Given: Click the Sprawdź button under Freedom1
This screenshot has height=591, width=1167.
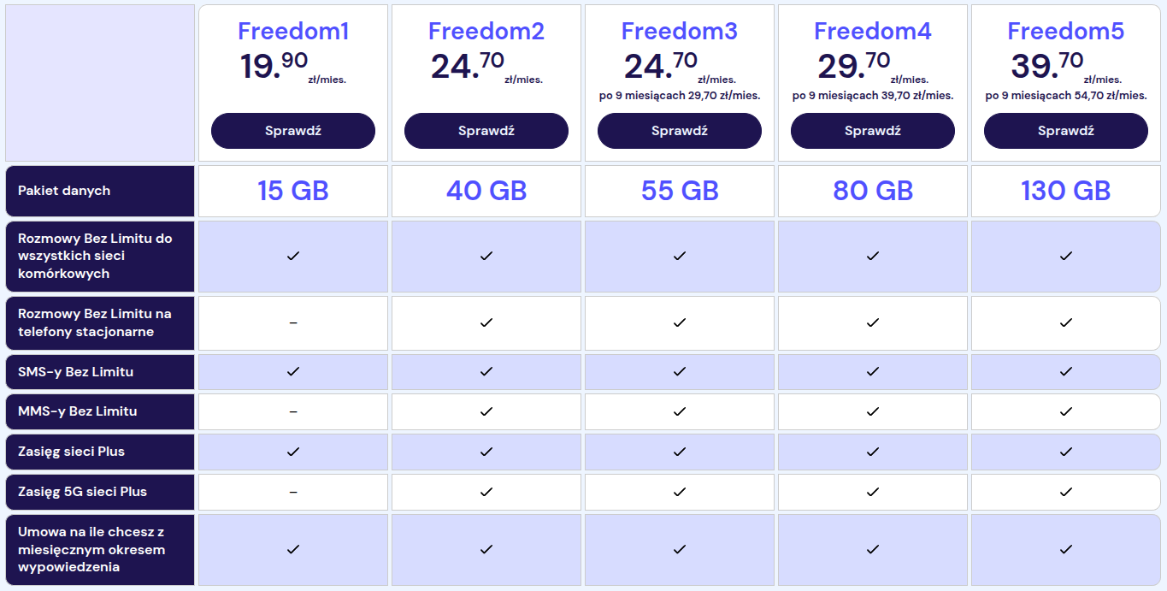Looking at the screenshot, I should pyautogui.click(x=292, y=131).
